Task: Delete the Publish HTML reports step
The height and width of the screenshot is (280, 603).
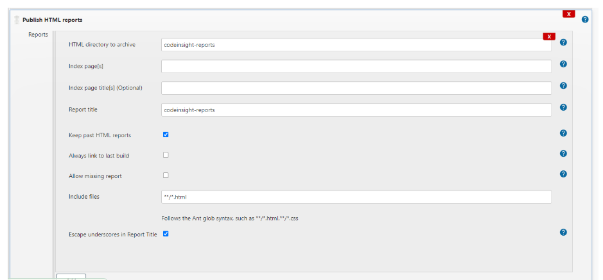Action: [x=568, y=13]
